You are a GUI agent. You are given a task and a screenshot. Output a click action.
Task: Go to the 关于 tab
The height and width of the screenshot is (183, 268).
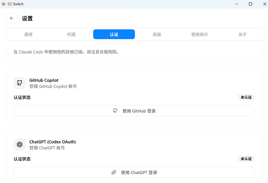pos(242,35)
